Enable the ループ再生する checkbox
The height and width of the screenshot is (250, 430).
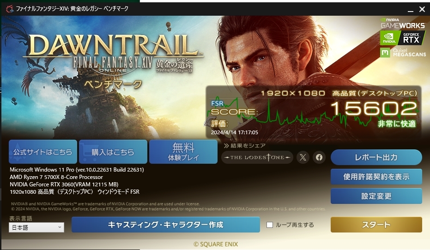tap(270, 225)
